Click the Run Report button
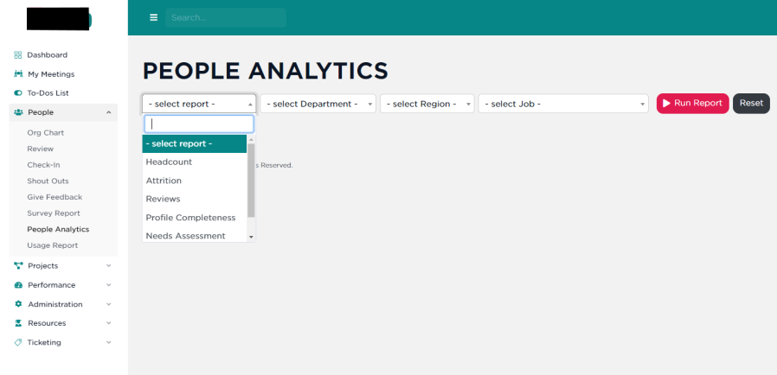 click(x=693, y=104)
